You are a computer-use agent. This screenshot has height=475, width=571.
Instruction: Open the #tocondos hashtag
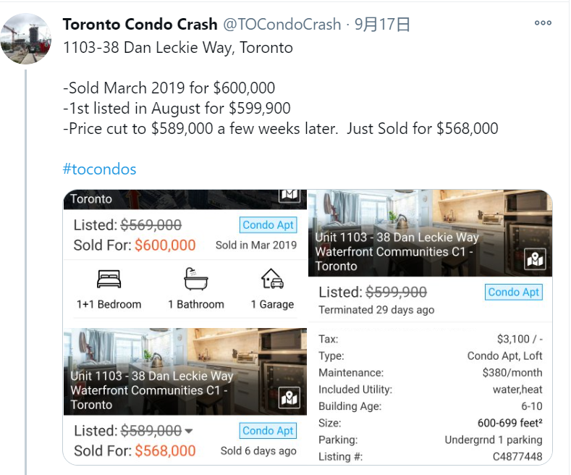click(x=99, y=169)
